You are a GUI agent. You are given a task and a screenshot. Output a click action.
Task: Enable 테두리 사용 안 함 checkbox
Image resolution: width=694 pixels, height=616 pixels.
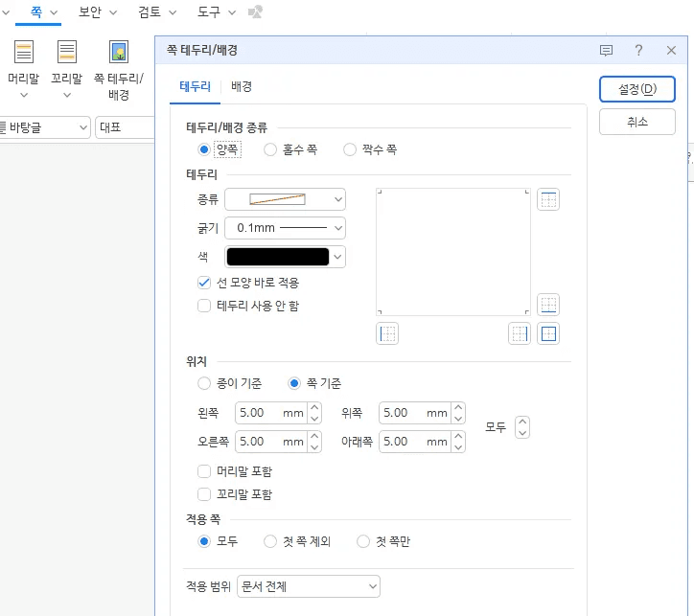point(203,306)
